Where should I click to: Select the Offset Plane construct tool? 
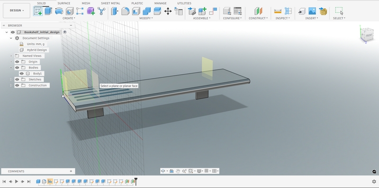pyautogui.click(x=258, y=11)
